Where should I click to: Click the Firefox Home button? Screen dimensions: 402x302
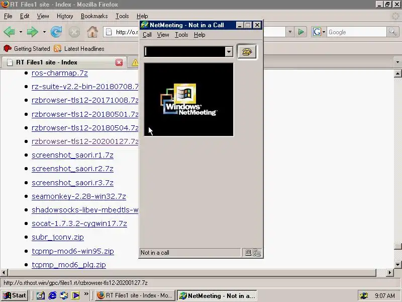click(x=92, y=32)
